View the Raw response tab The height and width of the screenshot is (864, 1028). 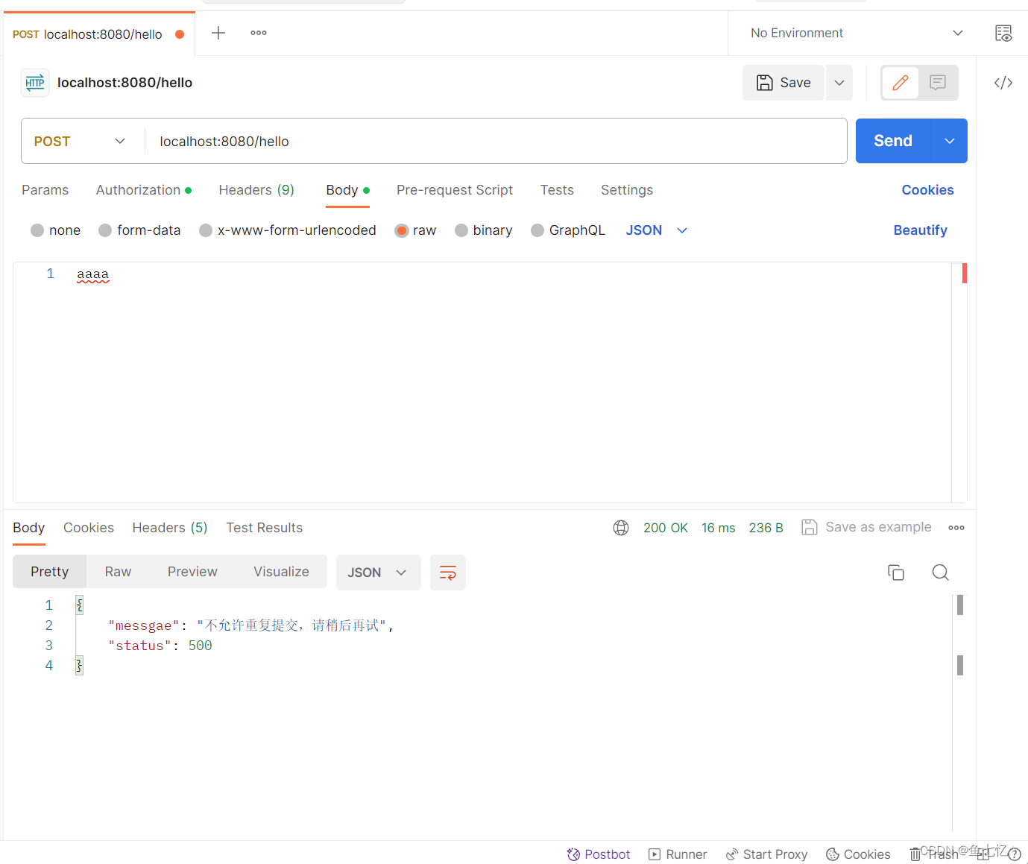[x=117, y=571]
